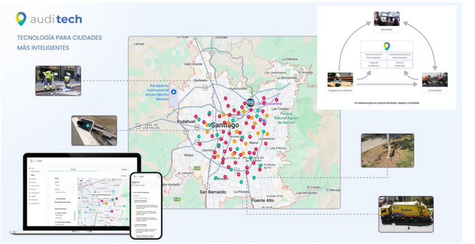
Task: Click the Municipio label in diagram
Action: click(386, 30)
